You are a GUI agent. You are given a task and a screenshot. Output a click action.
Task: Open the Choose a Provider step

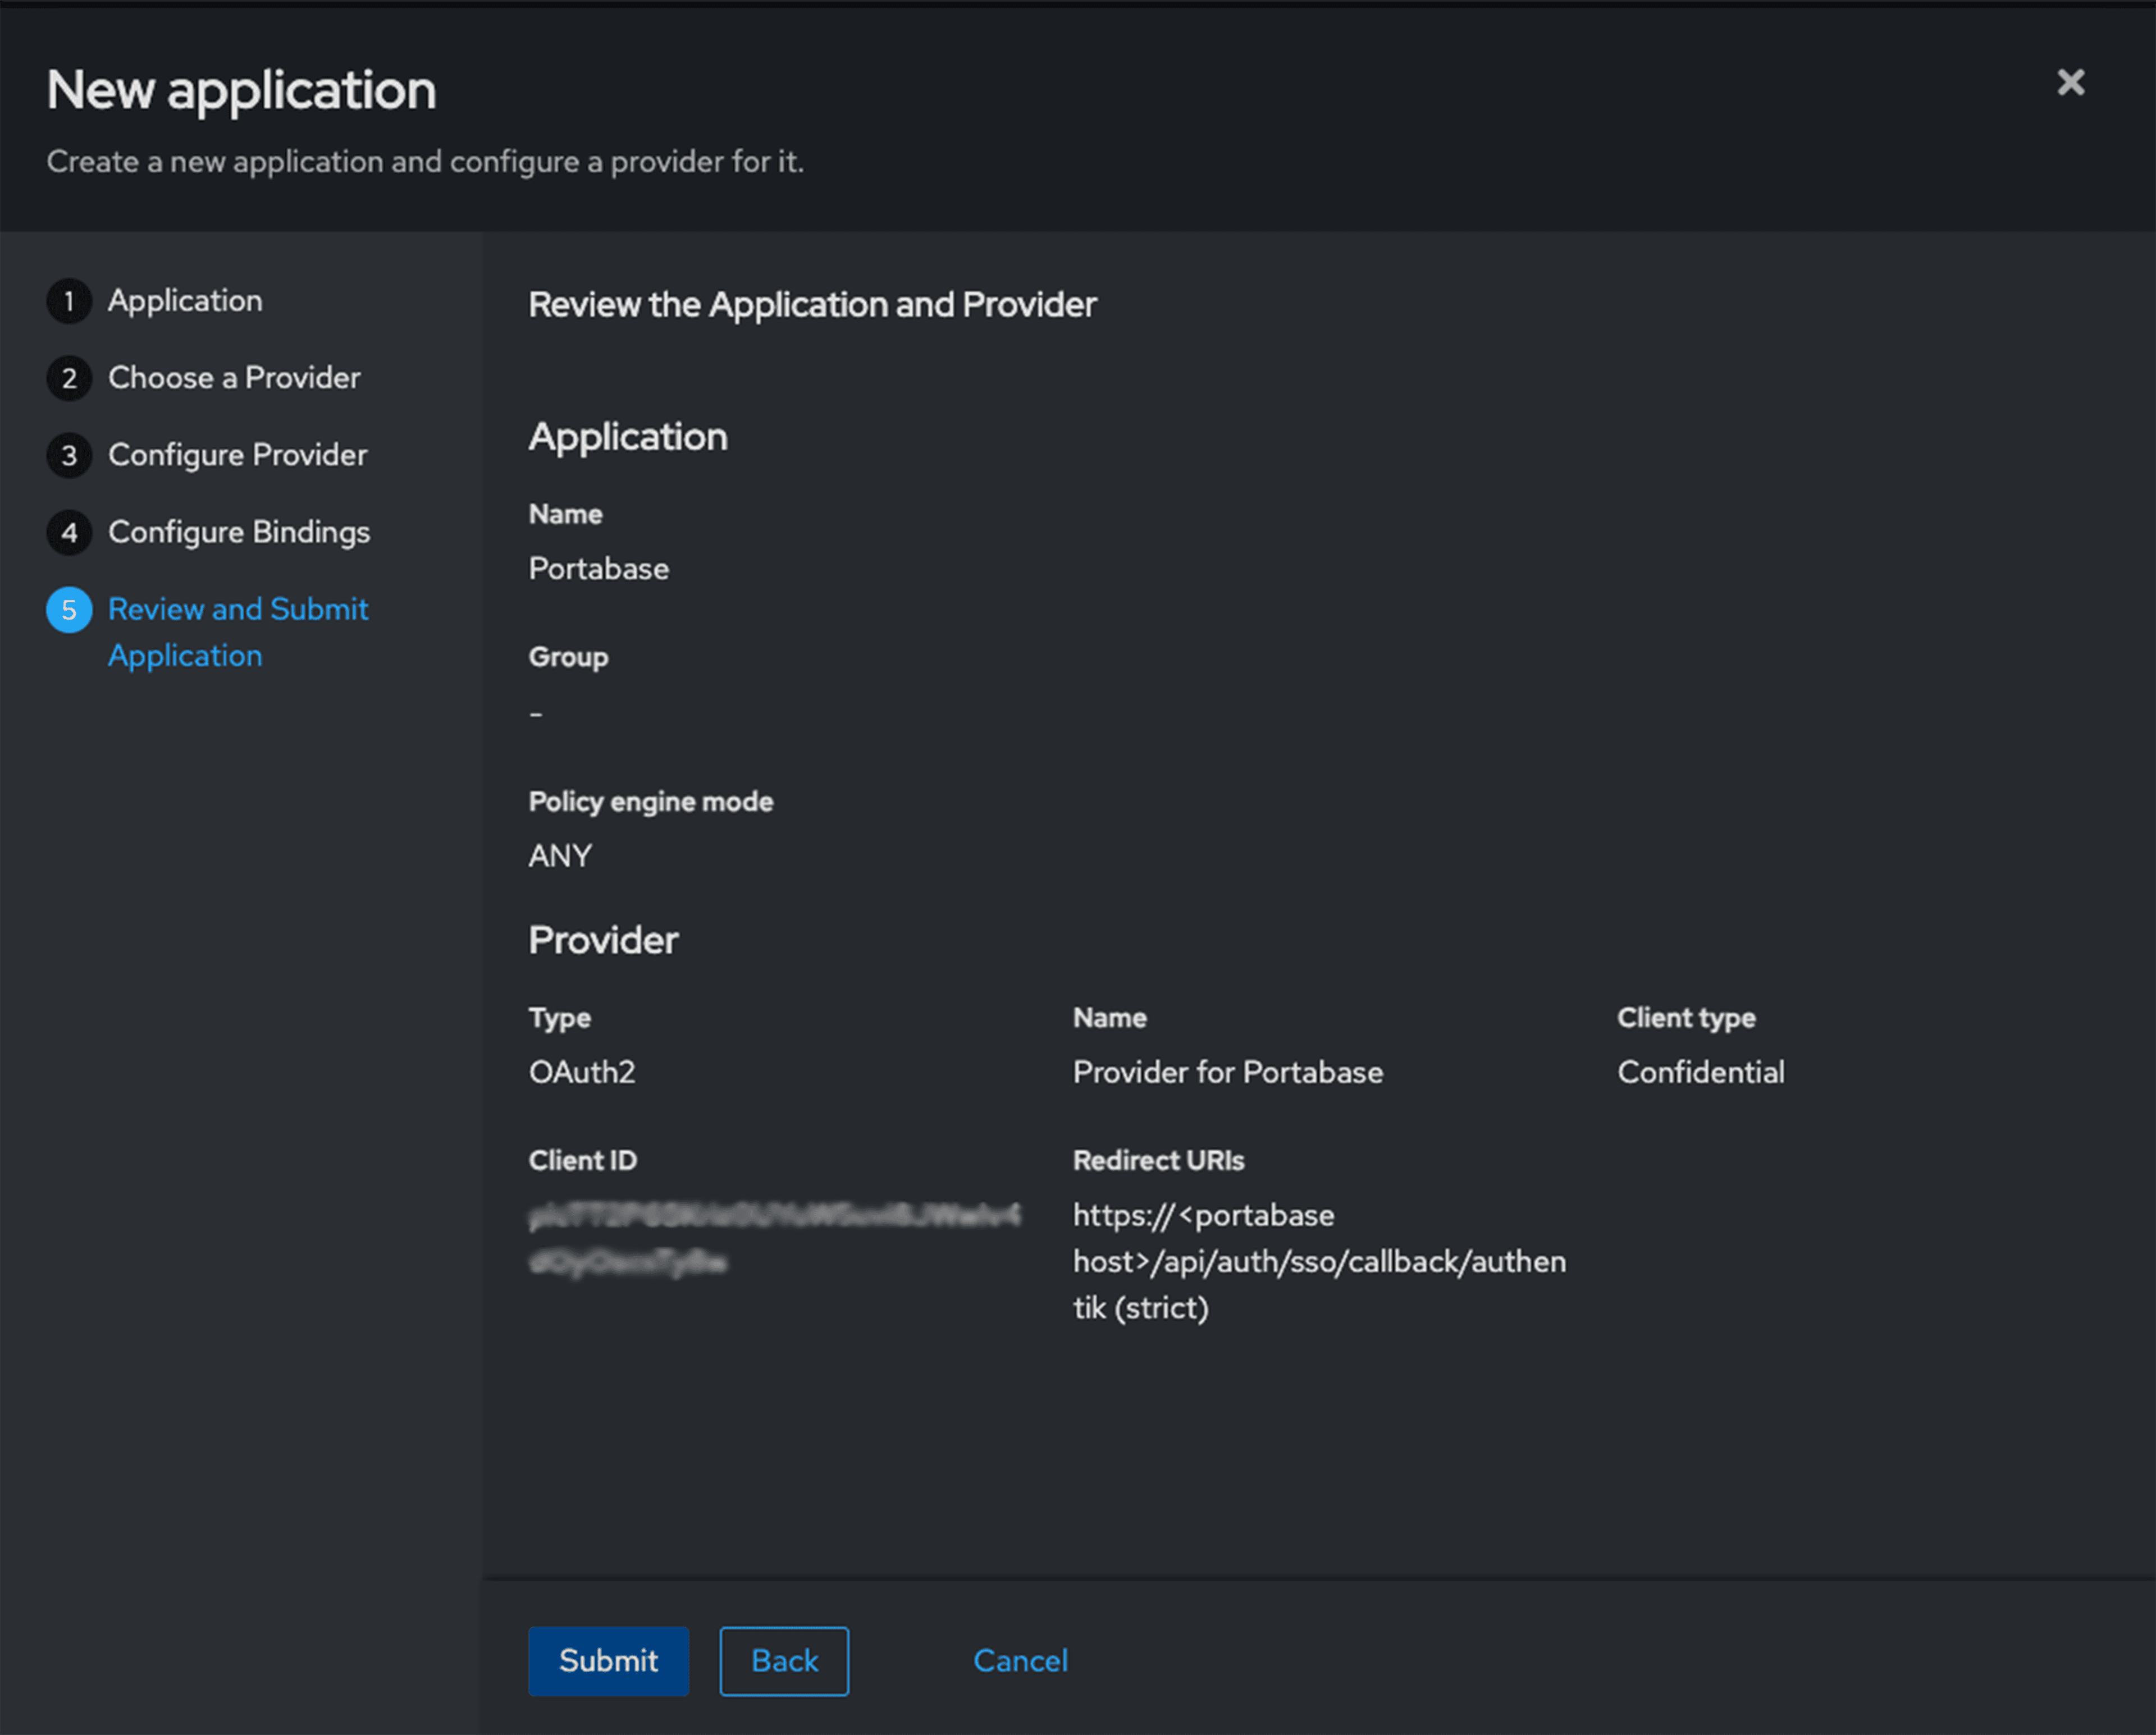[x=234, y=378]
